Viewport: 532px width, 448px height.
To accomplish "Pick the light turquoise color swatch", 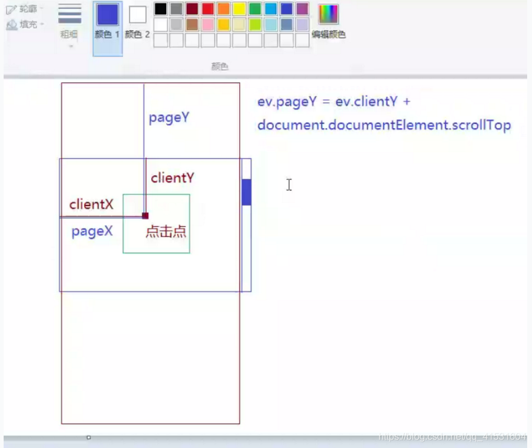I will 271,24.
